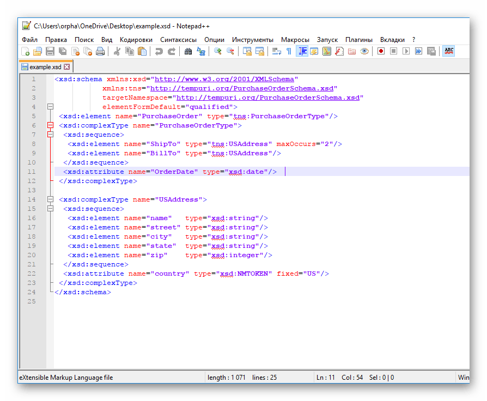Screen dimensions: 487x401
Task: Zoom out with the magnifier minus icon
Action: (x=230, y=51)
